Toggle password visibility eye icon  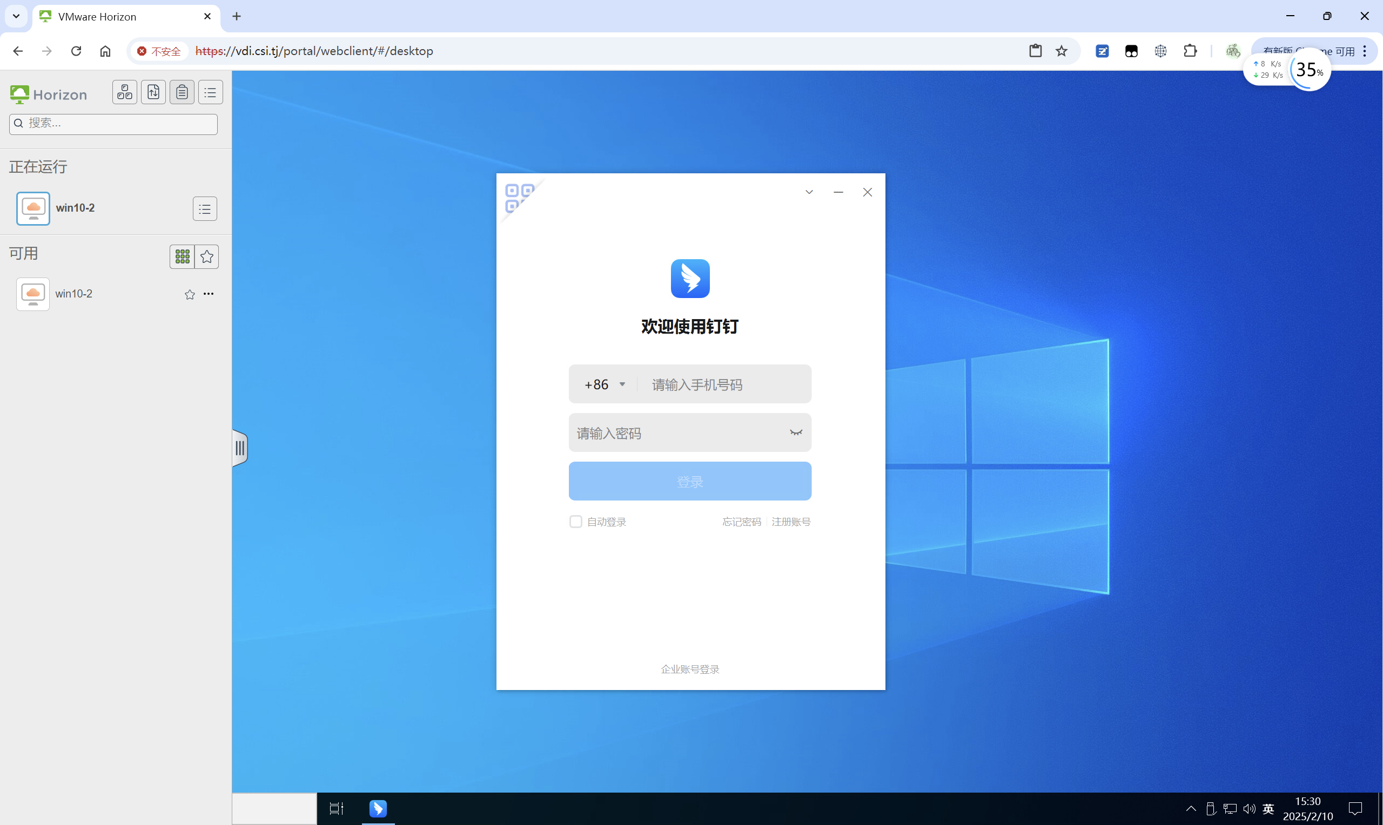[796, 432]
